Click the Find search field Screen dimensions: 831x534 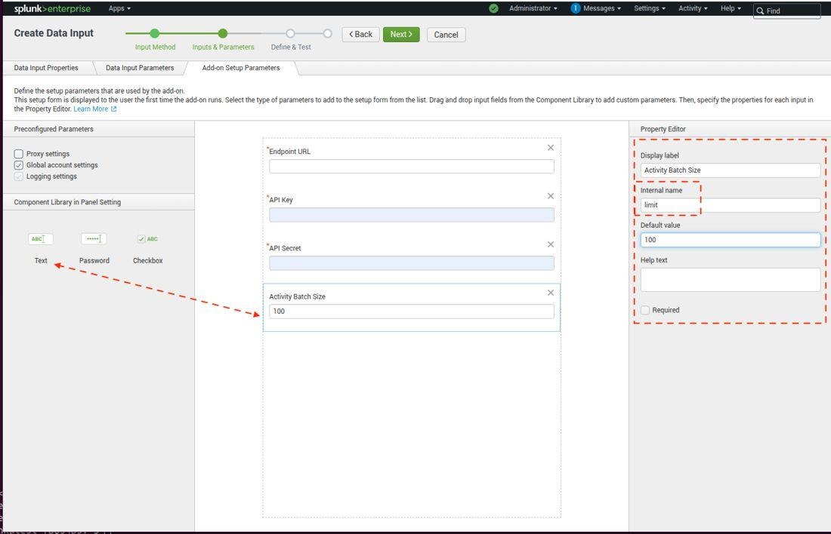click(786, 11)
